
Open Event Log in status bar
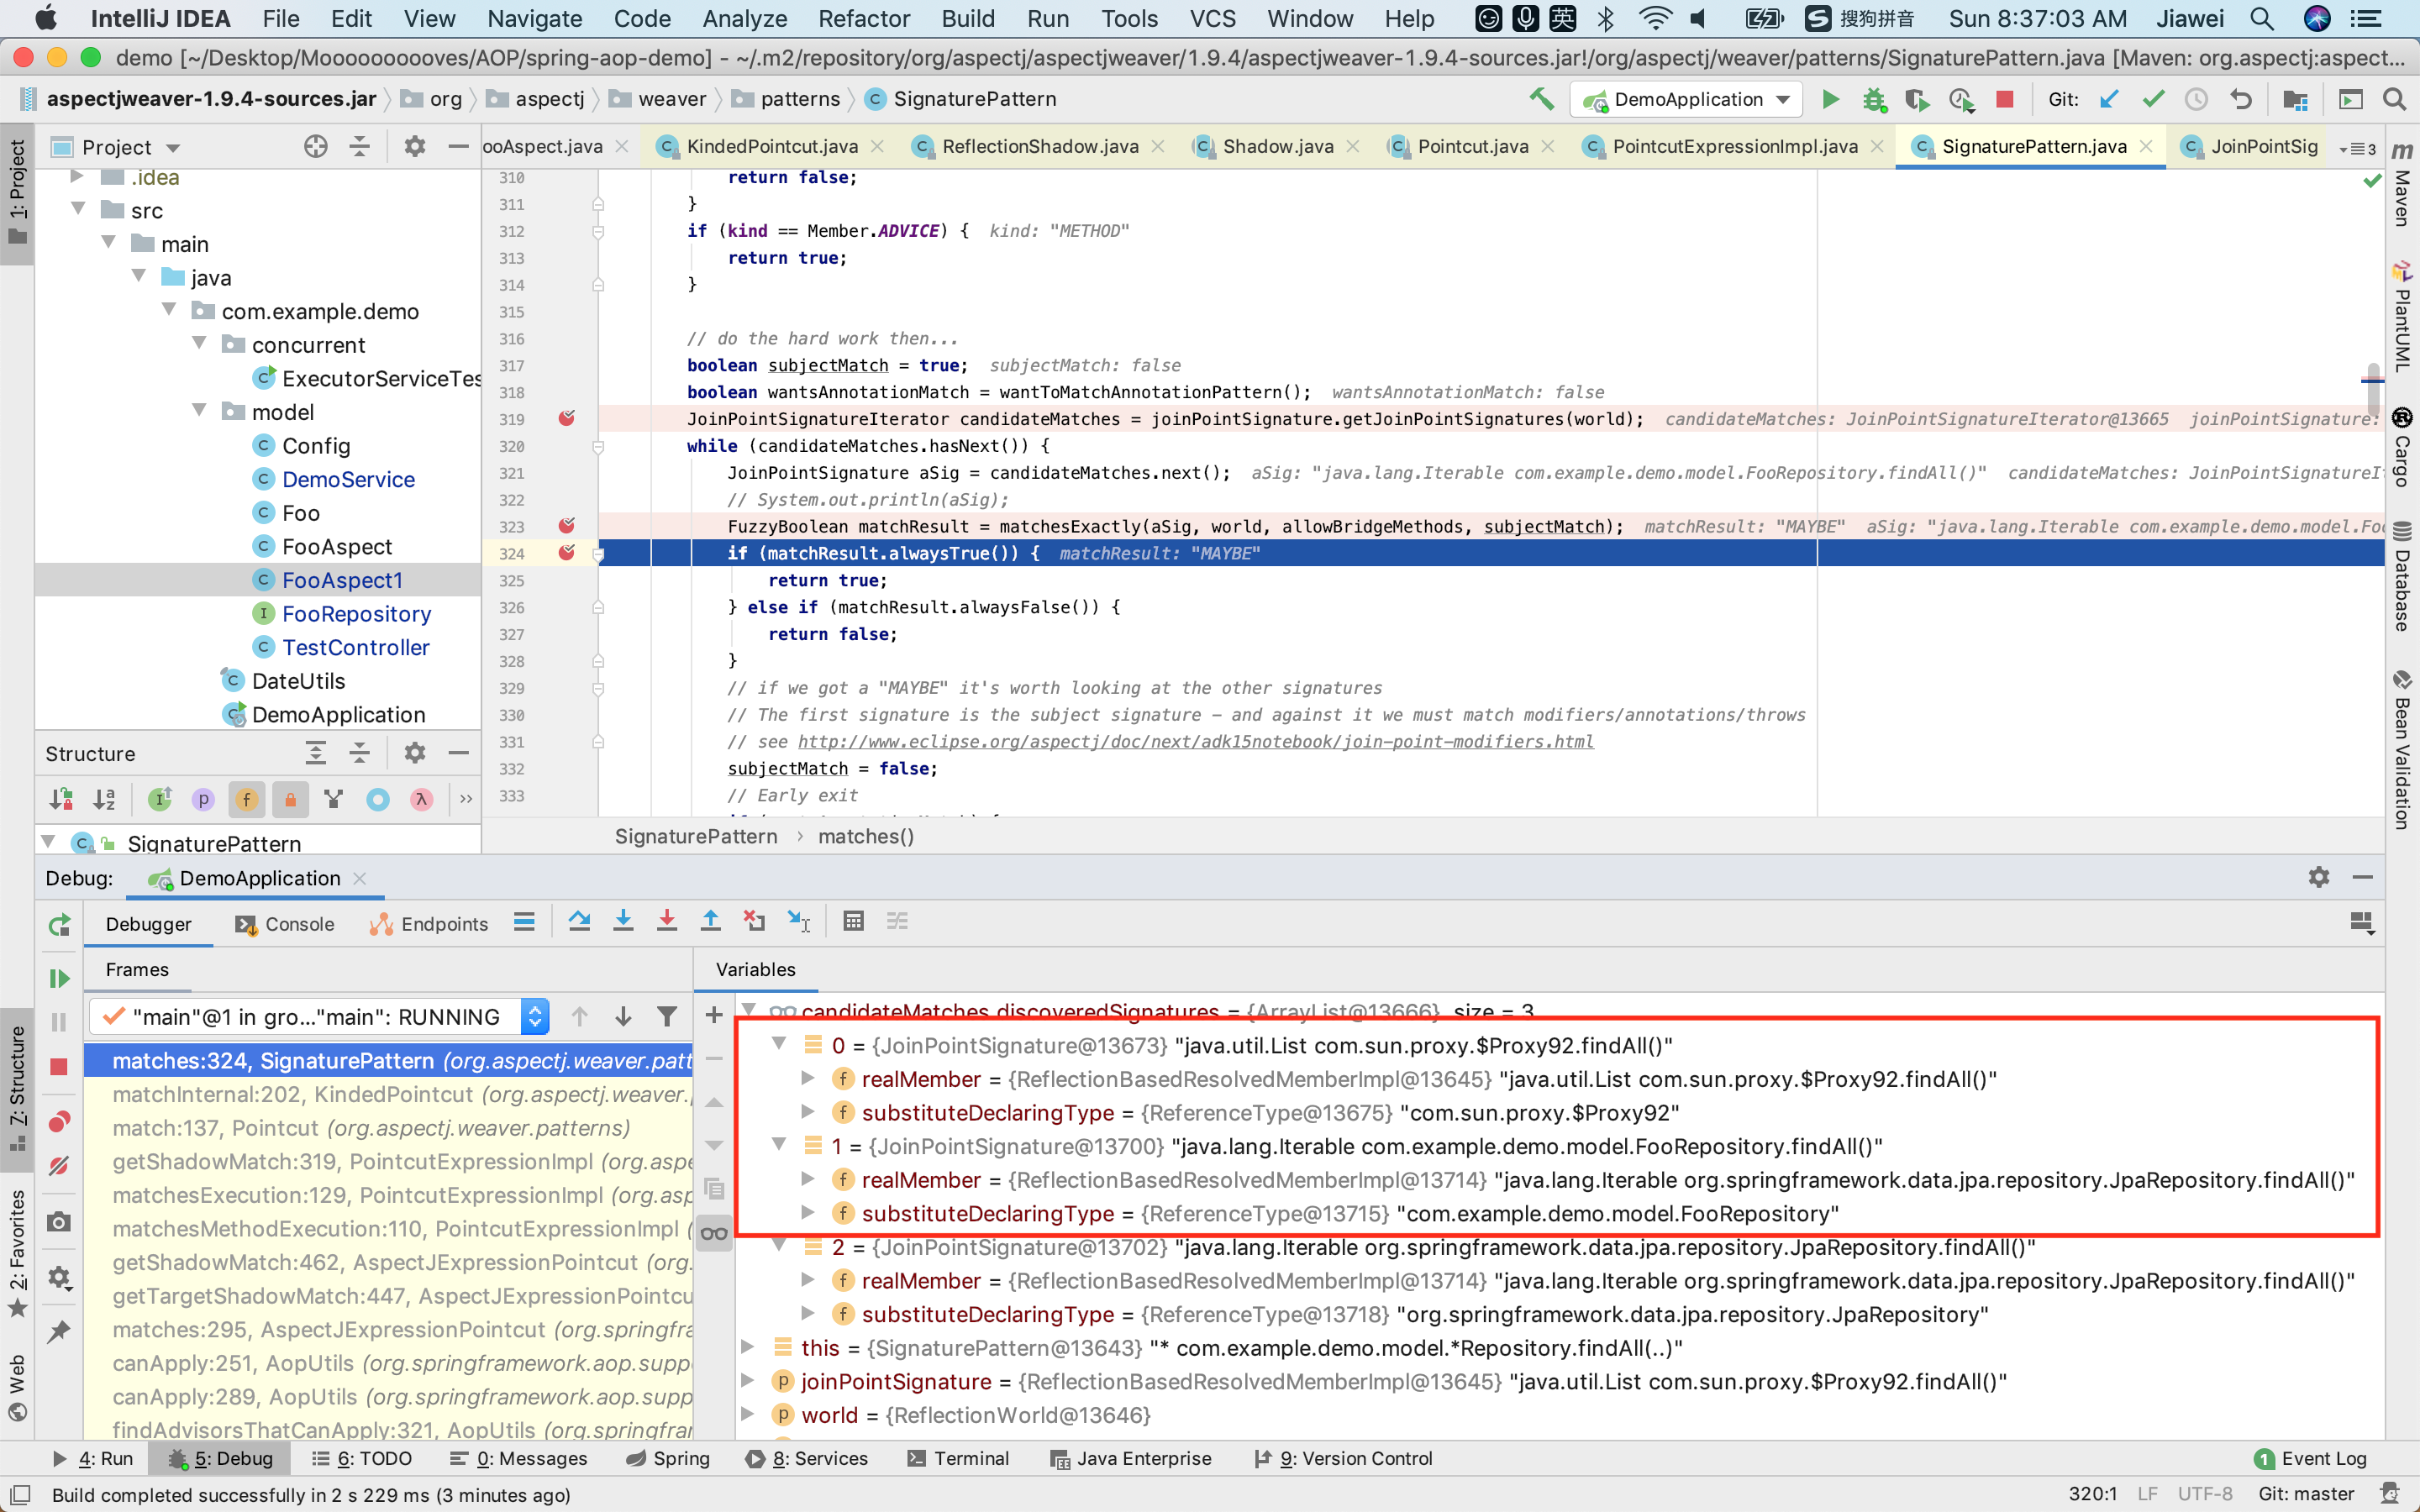(x=2311, y=1458)
